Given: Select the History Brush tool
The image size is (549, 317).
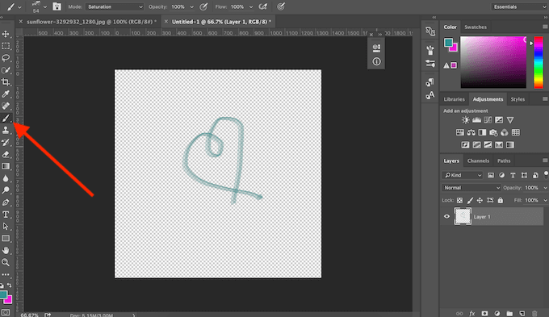Looking at the screenshot, I should (x=6, y=142).
